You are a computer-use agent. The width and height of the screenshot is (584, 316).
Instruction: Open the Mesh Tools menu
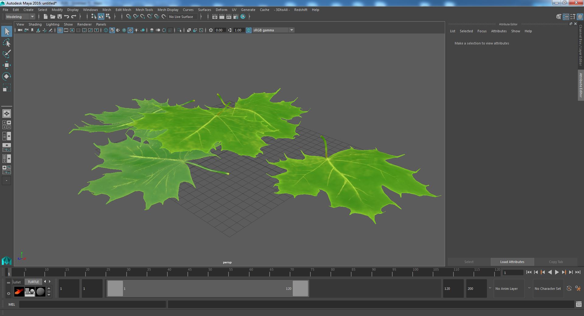pos(144,10)
